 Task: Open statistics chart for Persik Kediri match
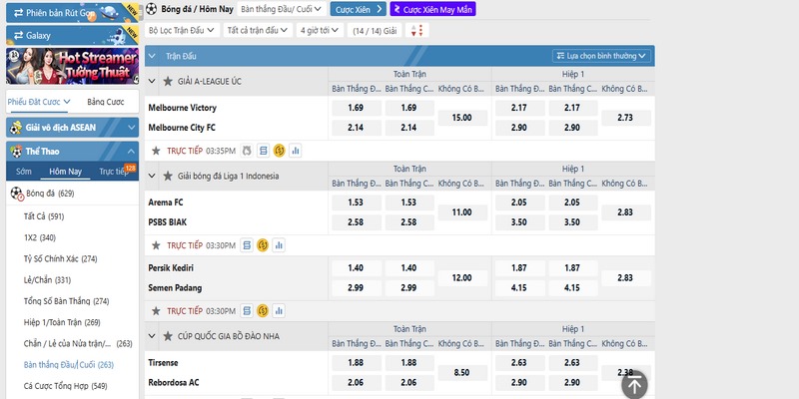click(280, 310)
